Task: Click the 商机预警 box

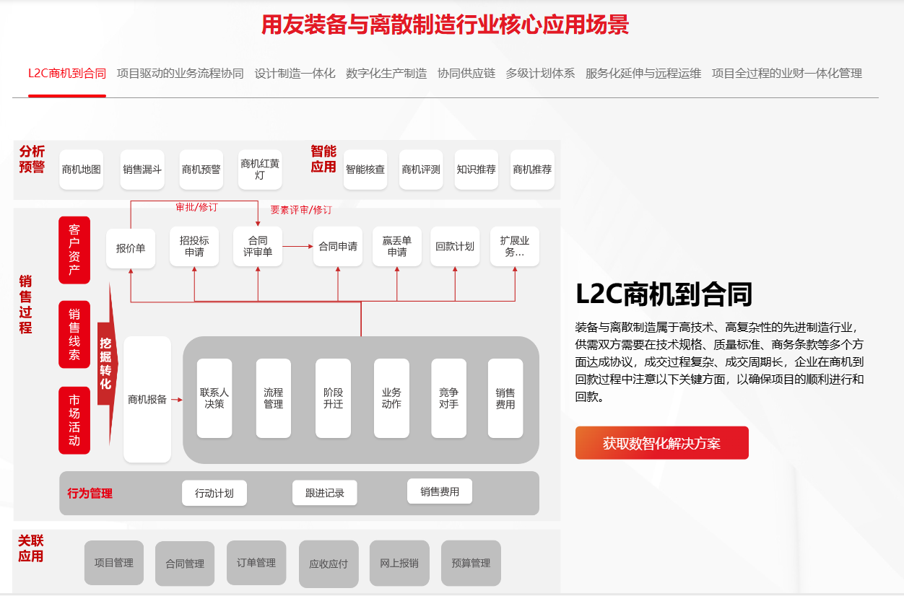Action: tap(201, 170)
